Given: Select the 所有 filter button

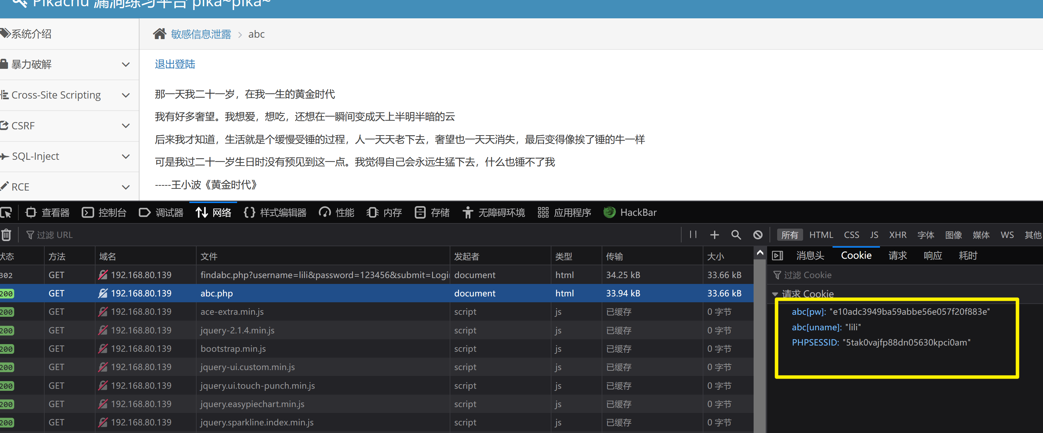Looking at the screenshot, I should click(x=790, y=235).
